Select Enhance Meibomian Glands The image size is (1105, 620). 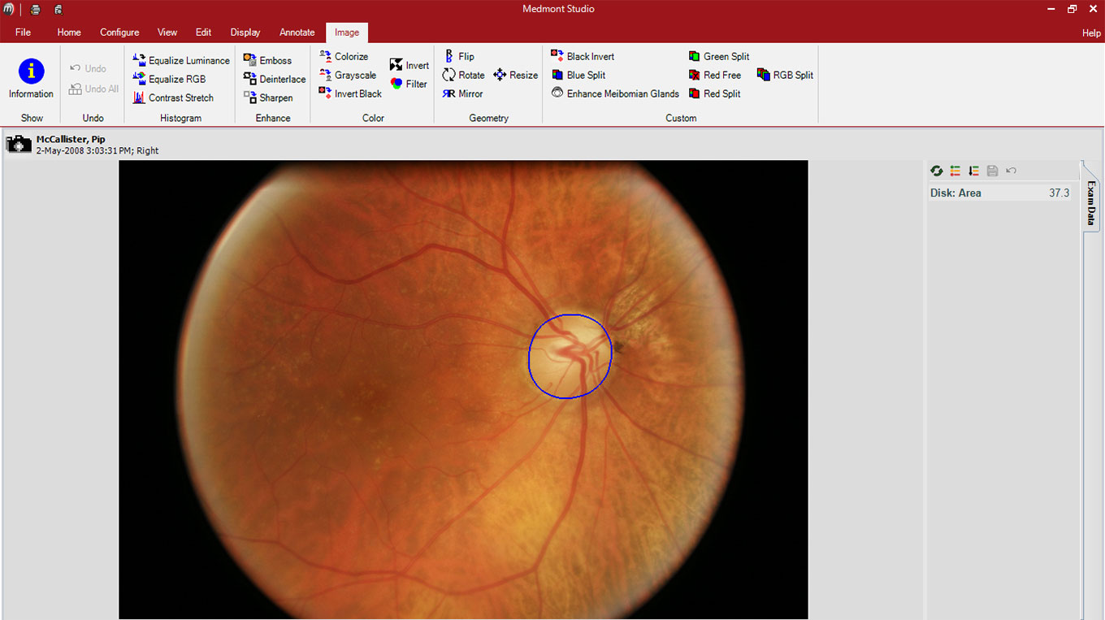(x=615, y=93)
